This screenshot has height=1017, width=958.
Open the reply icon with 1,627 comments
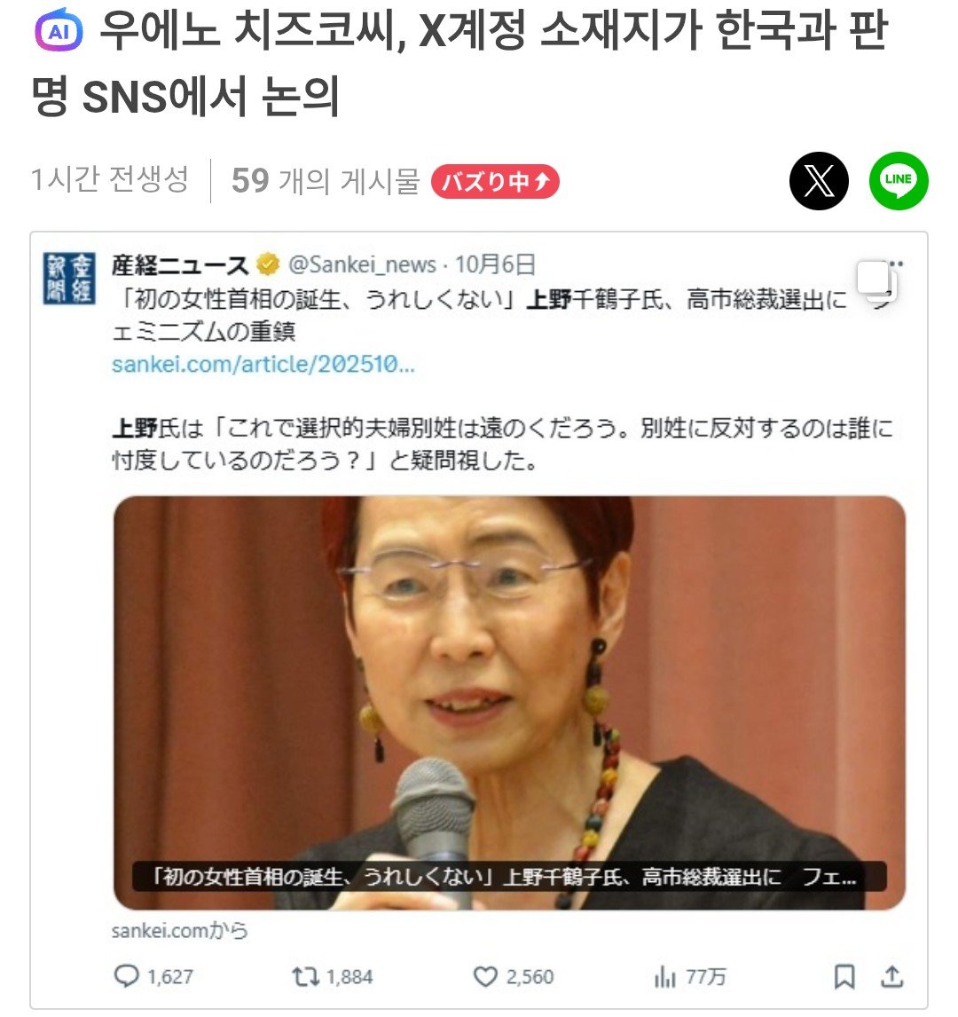[126, 975]
